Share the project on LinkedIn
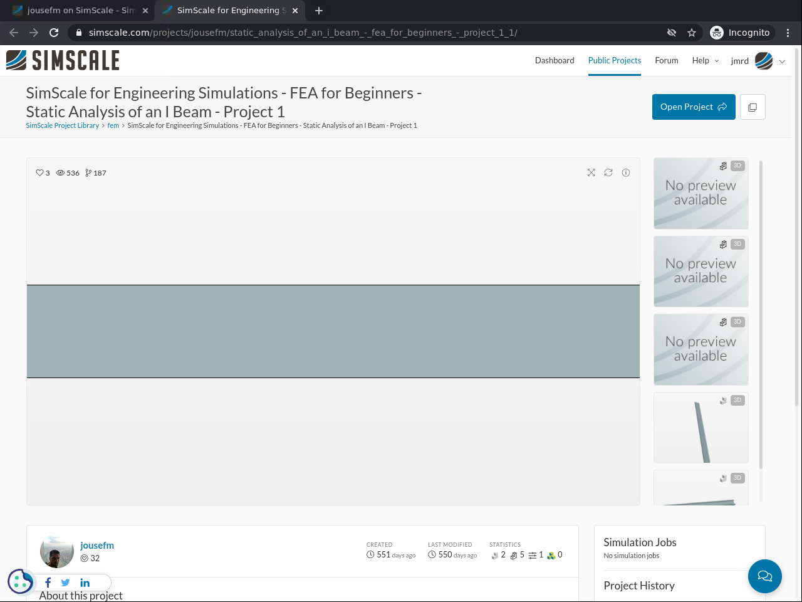 click(85, 583)
